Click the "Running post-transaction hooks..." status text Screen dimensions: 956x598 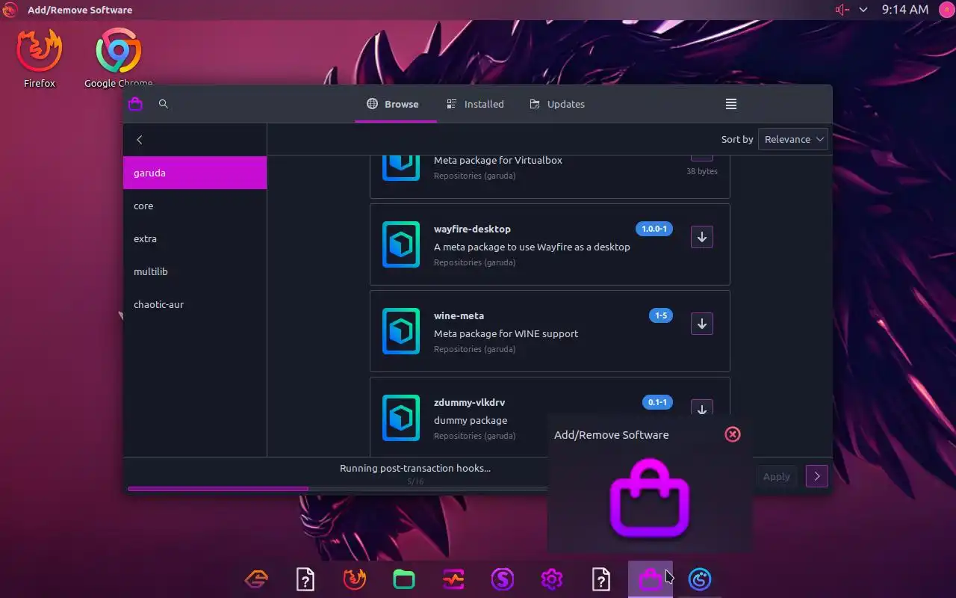[415, 468]
